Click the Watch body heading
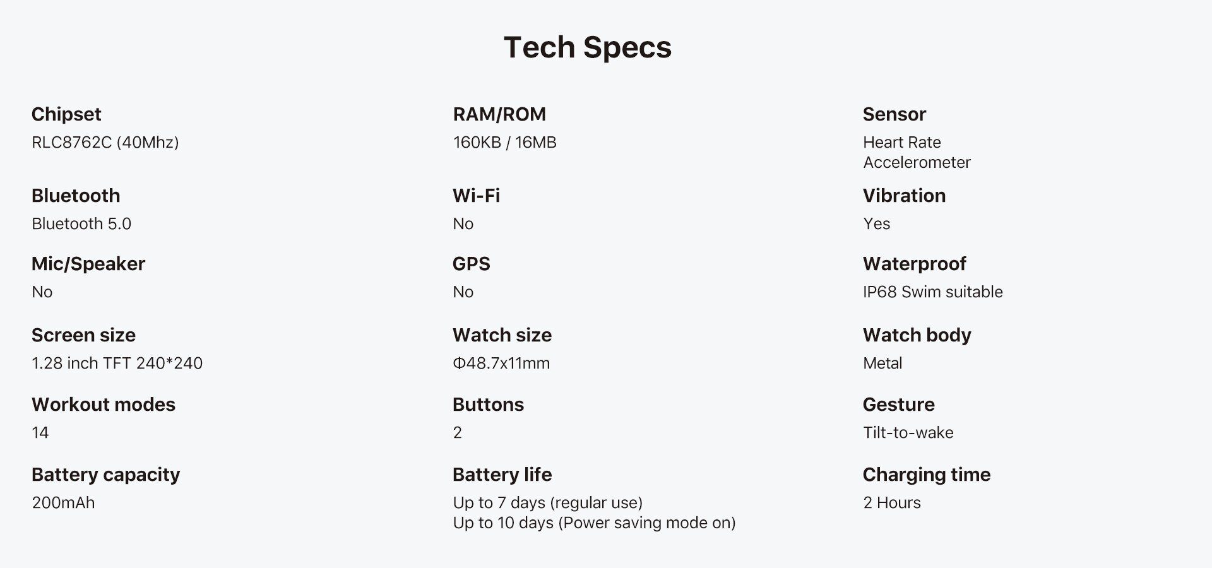1212x568 pixels. tap(917, 335)
